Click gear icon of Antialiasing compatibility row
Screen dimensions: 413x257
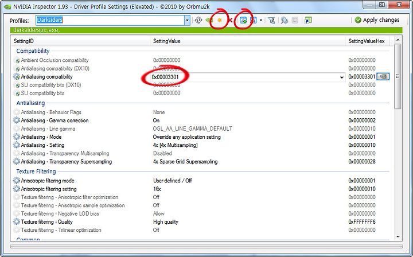click(16, 77)
